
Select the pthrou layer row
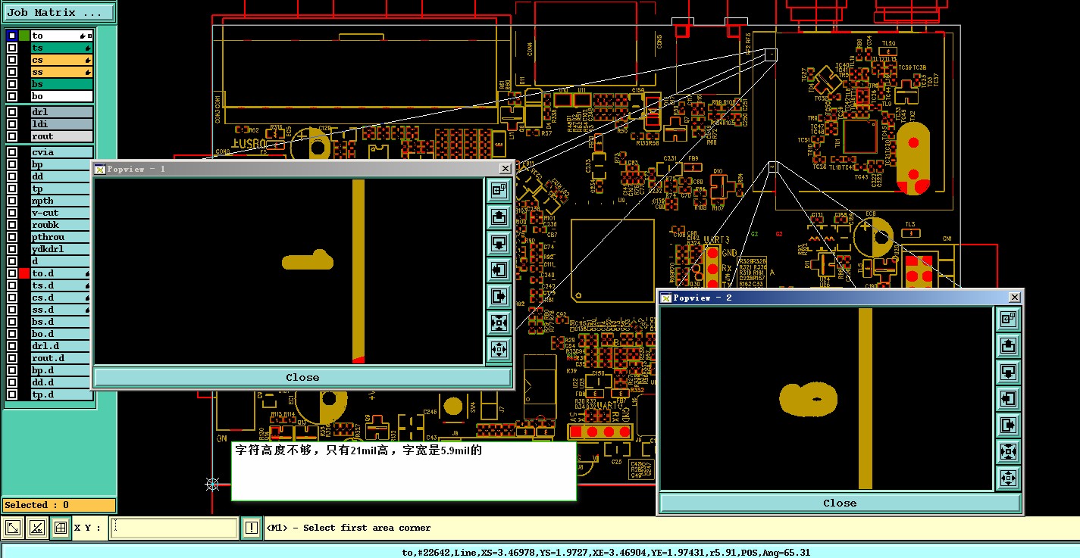pos(61,237)
